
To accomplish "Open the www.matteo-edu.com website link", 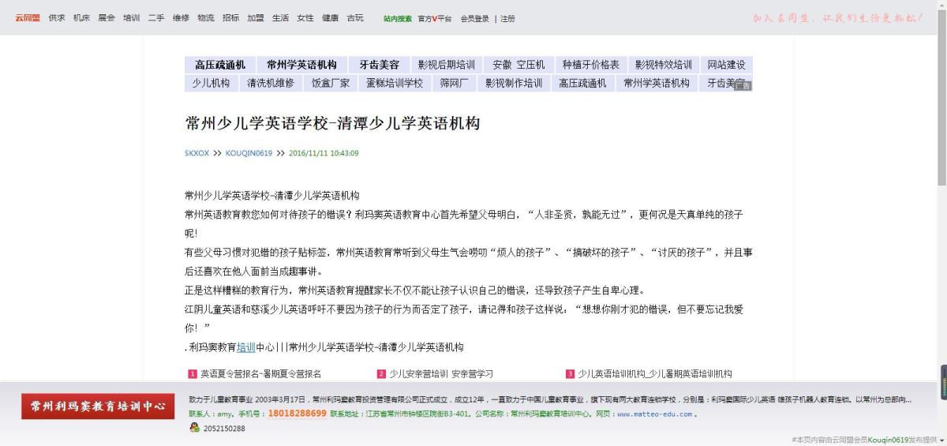I will [654, 414].
